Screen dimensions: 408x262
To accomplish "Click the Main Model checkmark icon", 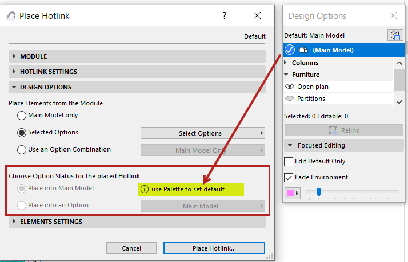I will (x=290, y=50).
